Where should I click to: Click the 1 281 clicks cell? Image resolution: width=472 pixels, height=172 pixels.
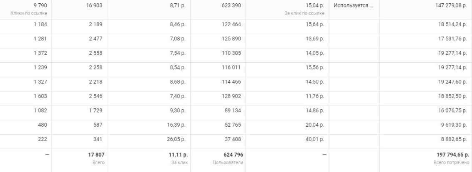[x=40, y=41]
